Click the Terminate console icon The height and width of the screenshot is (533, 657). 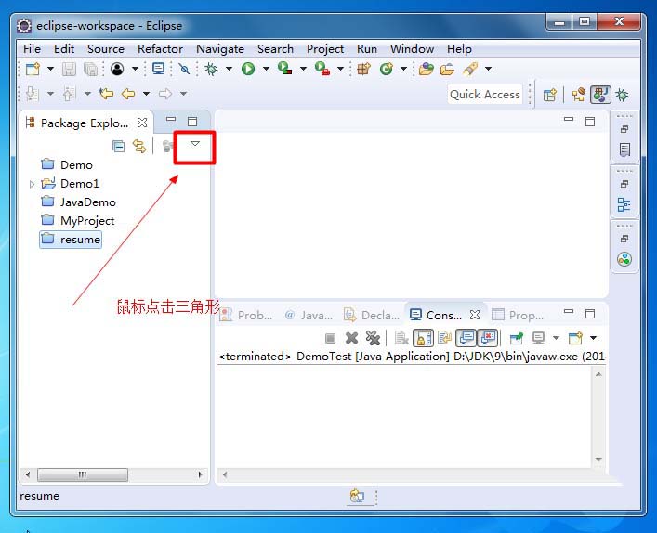(331, 338)
